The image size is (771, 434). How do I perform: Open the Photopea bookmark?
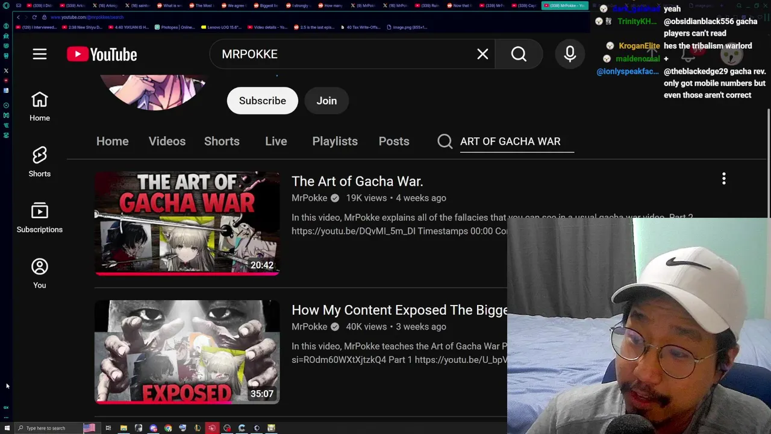point(175,27)
